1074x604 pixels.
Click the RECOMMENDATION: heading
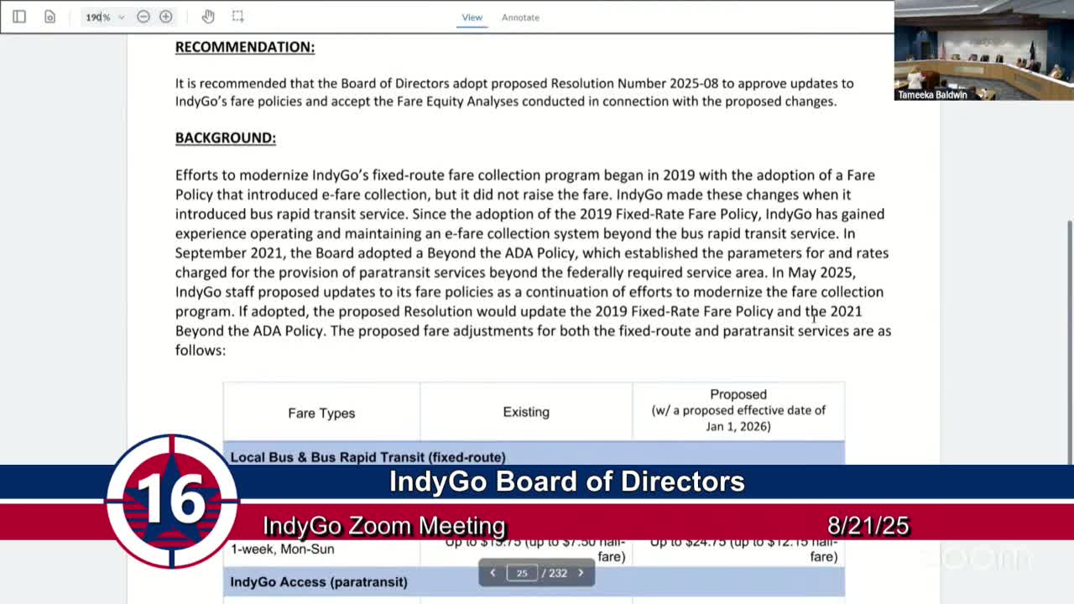[245, 47]
